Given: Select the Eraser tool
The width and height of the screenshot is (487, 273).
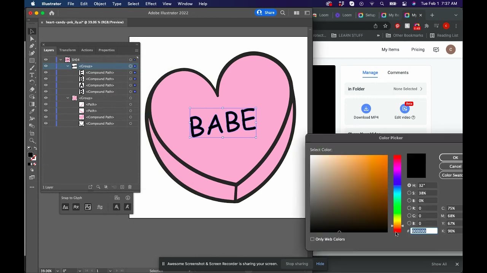Looking at the screenshot, I should pos(32,90).
